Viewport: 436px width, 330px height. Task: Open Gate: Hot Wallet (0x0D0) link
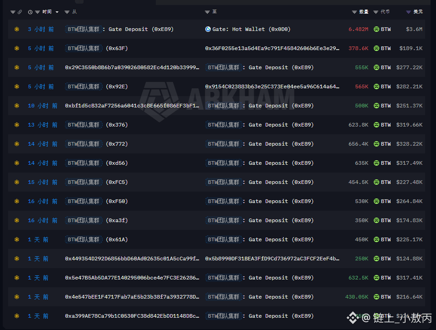[x=251, y=29]
